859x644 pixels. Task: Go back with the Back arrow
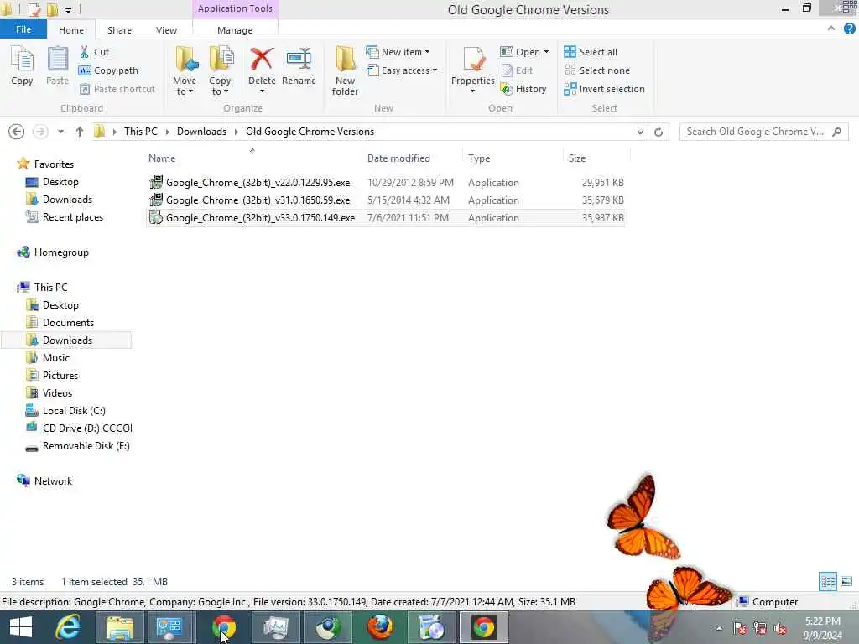(x=17, y=132)
